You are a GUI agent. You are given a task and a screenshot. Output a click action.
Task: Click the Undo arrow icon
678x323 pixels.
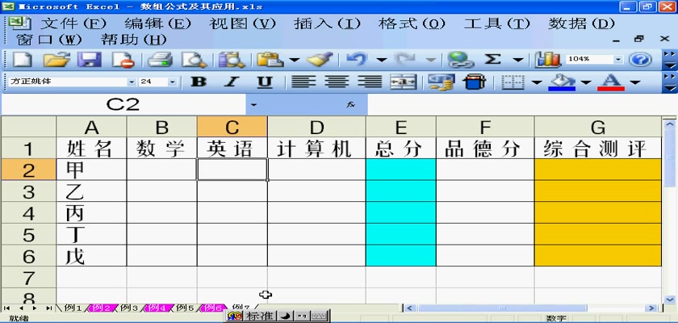pos(357,60)
